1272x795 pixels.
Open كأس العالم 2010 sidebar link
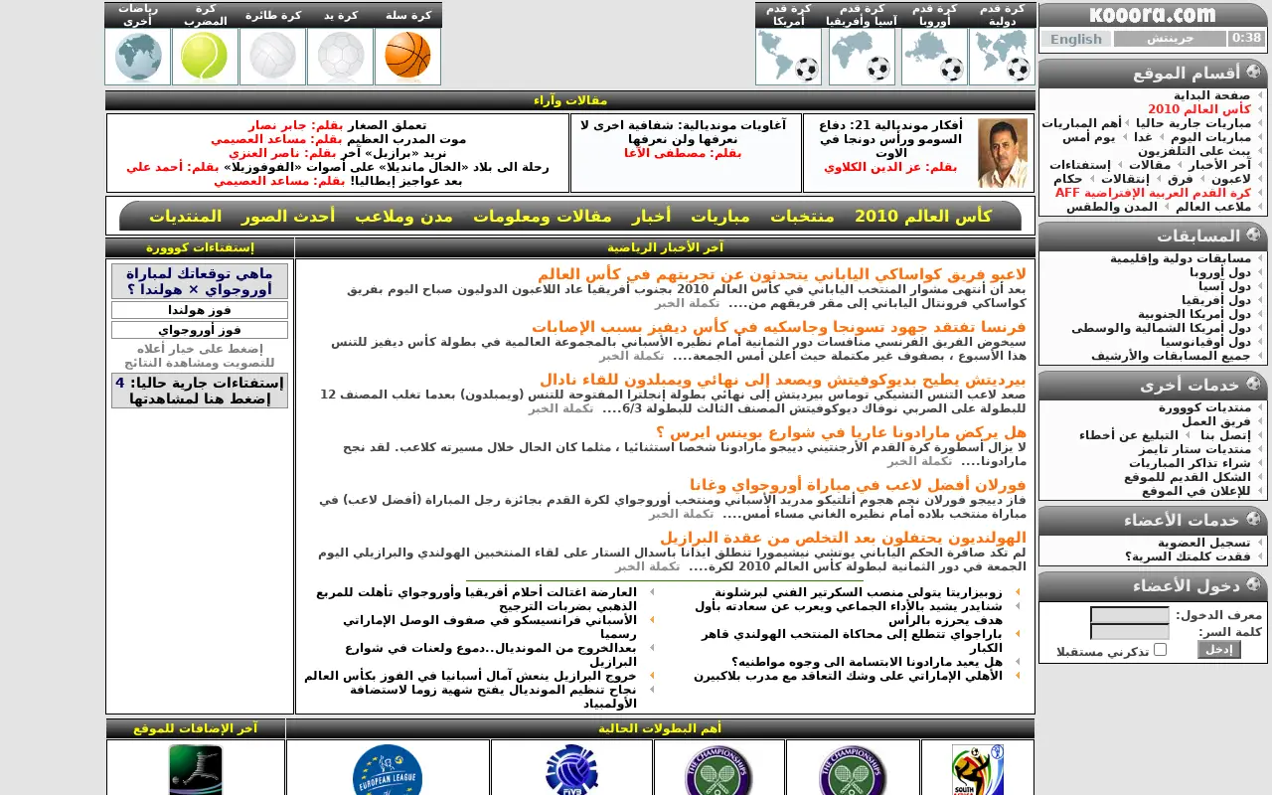pyautogui.click(x=1199, y=109)
